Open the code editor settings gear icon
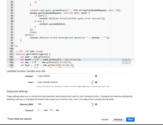 tap(124, 62)
